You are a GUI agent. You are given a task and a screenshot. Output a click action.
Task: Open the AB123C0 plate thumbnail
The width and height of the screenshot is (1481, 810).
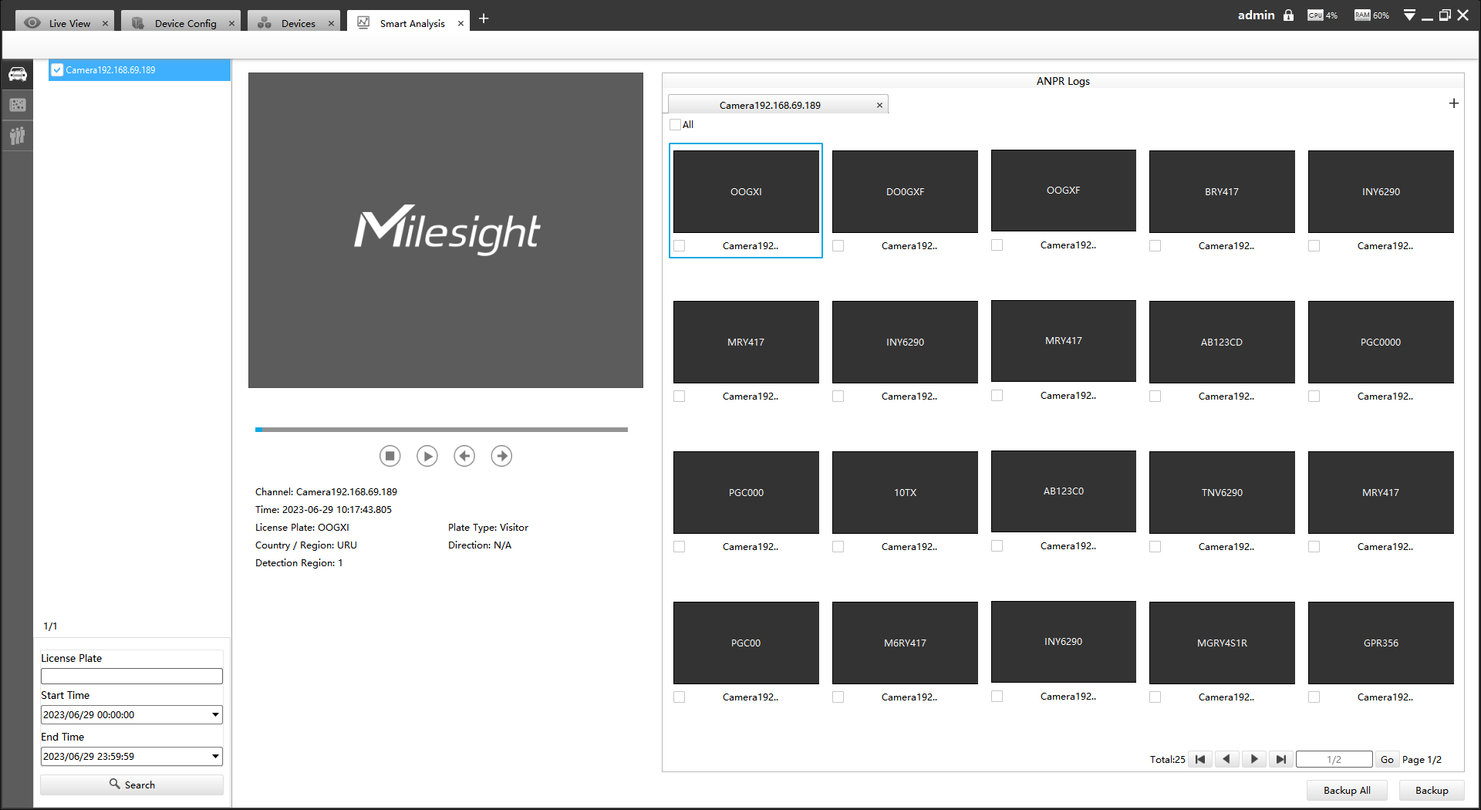[1064, 491]
